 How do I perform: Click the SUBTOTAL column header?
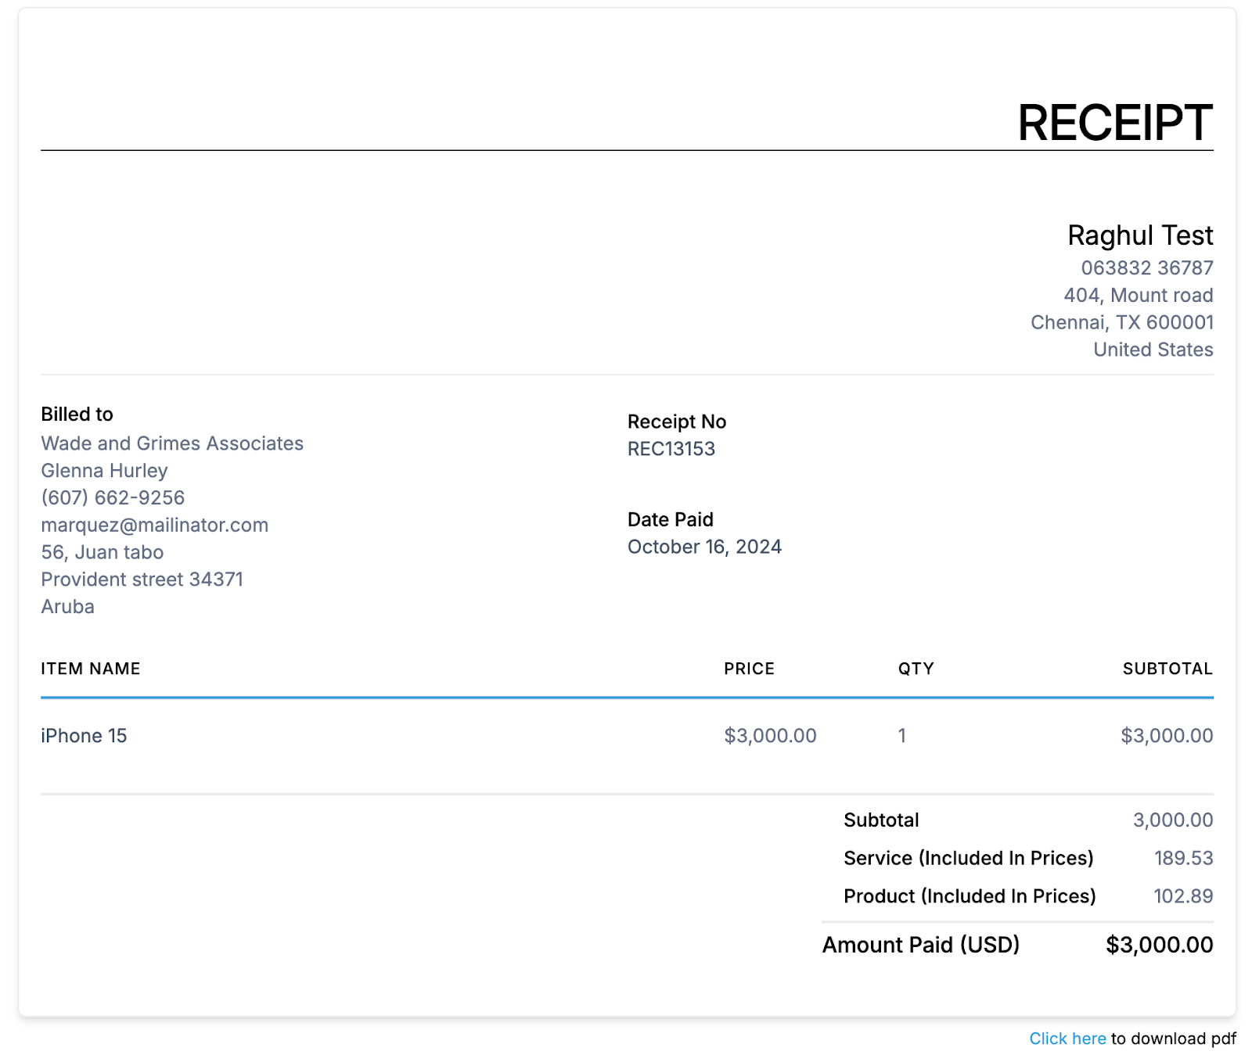coord(1167,669)
